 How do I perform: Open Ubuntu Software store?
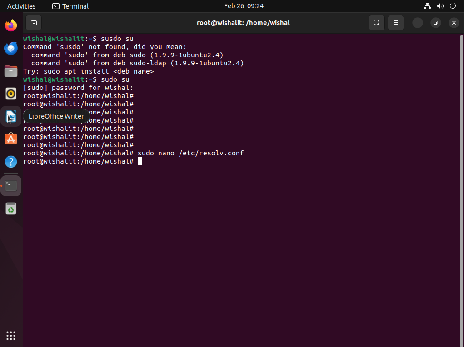(x=11, y=139)
